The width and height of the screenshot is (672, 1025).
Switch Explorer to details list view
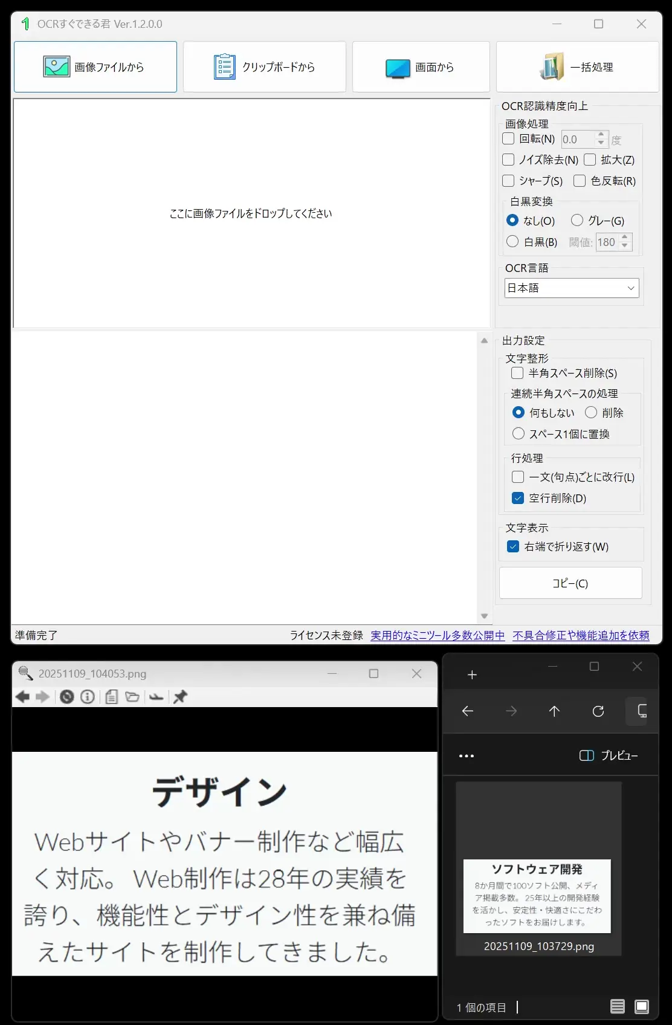[618, 1006]
